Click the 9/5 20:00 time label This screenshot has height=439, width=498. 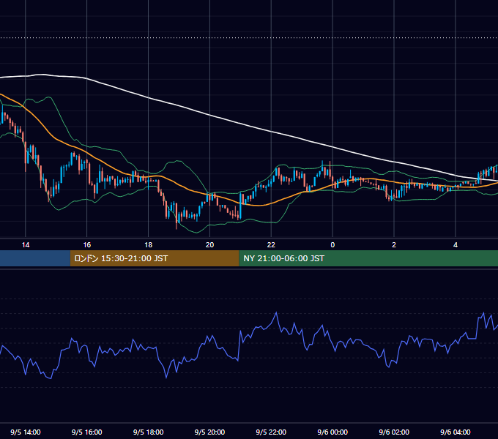click(x=209, y=432)
